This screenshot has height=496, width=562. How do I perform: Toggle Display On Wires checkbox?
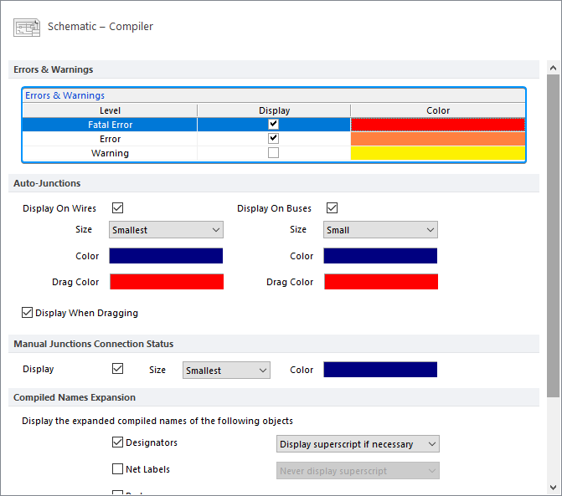(117, 208)
